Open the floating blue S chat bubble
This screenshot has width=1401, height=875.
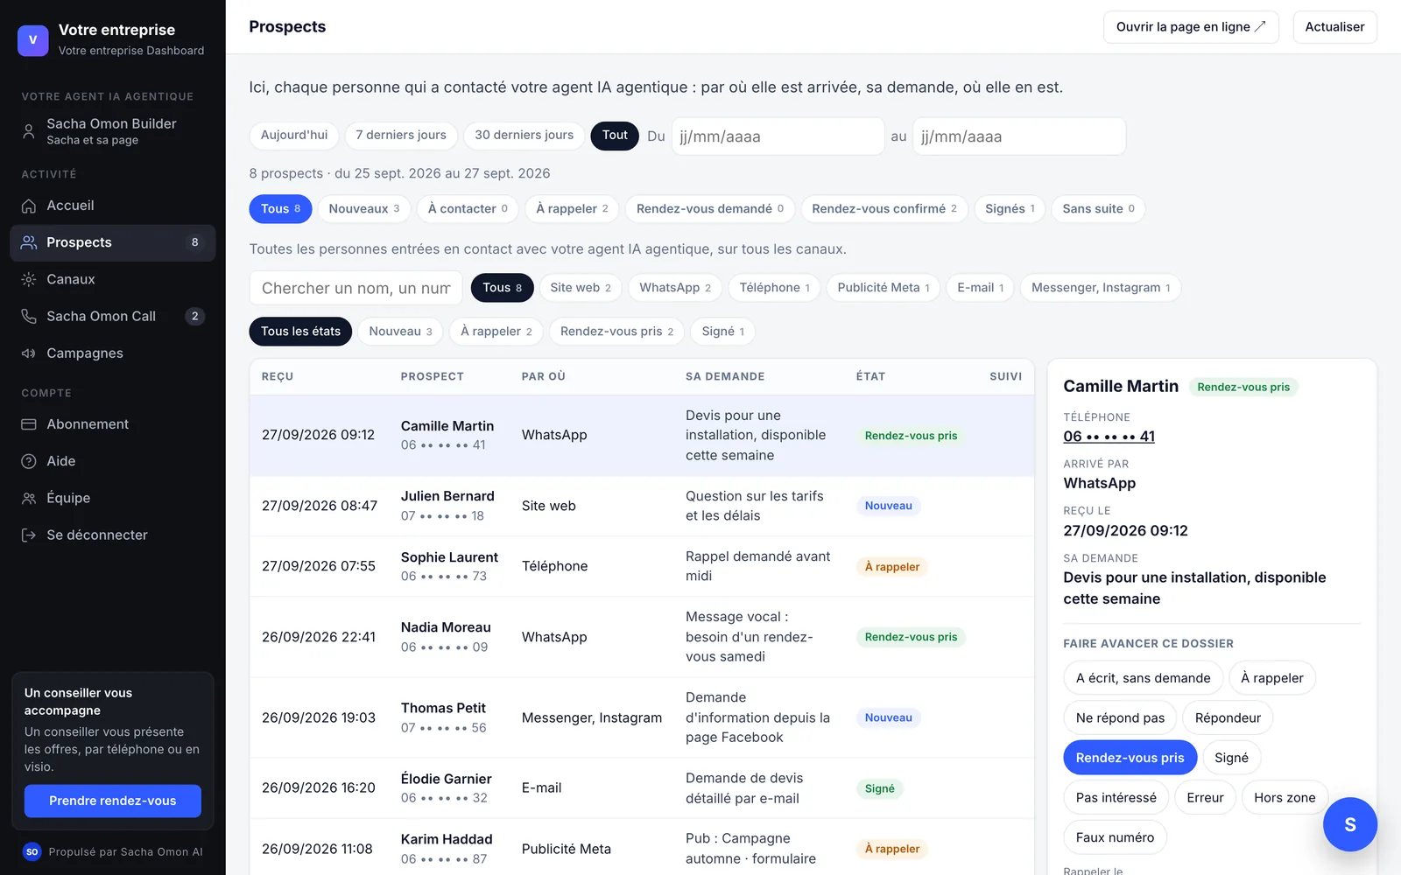point(1349,824)
